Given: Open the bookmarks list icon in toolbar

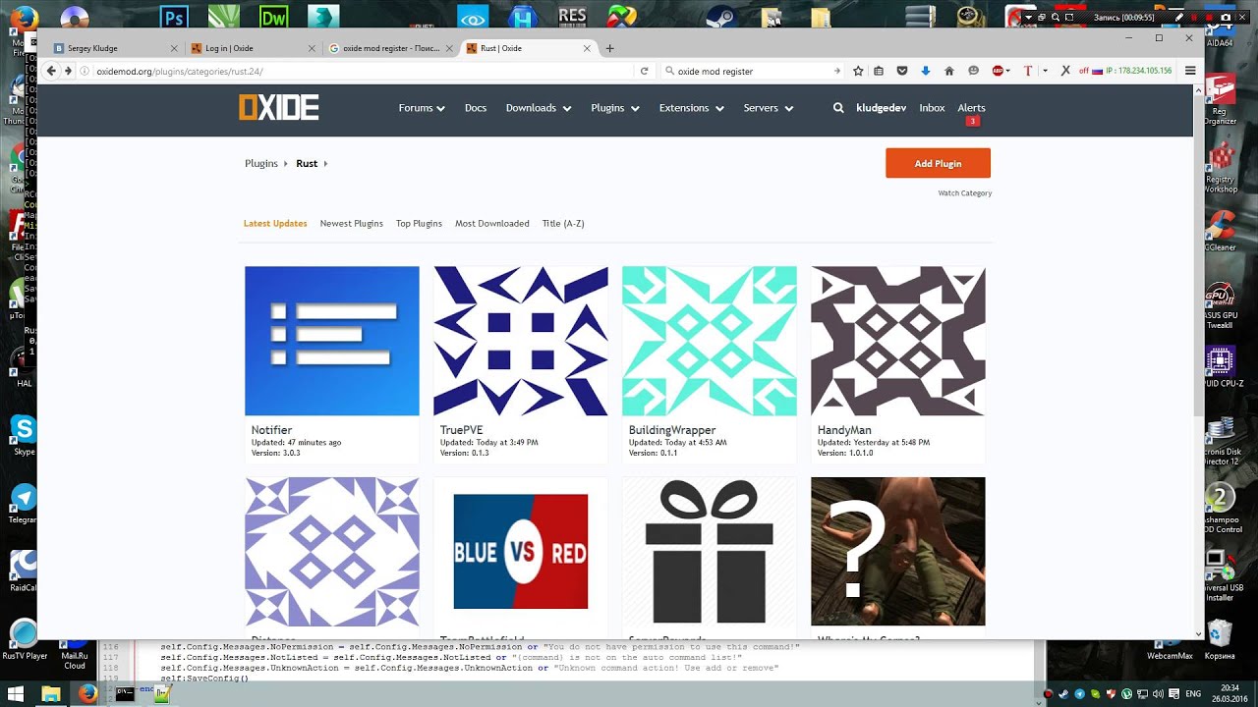Looking at the screenshot, I should coord(879,71).
